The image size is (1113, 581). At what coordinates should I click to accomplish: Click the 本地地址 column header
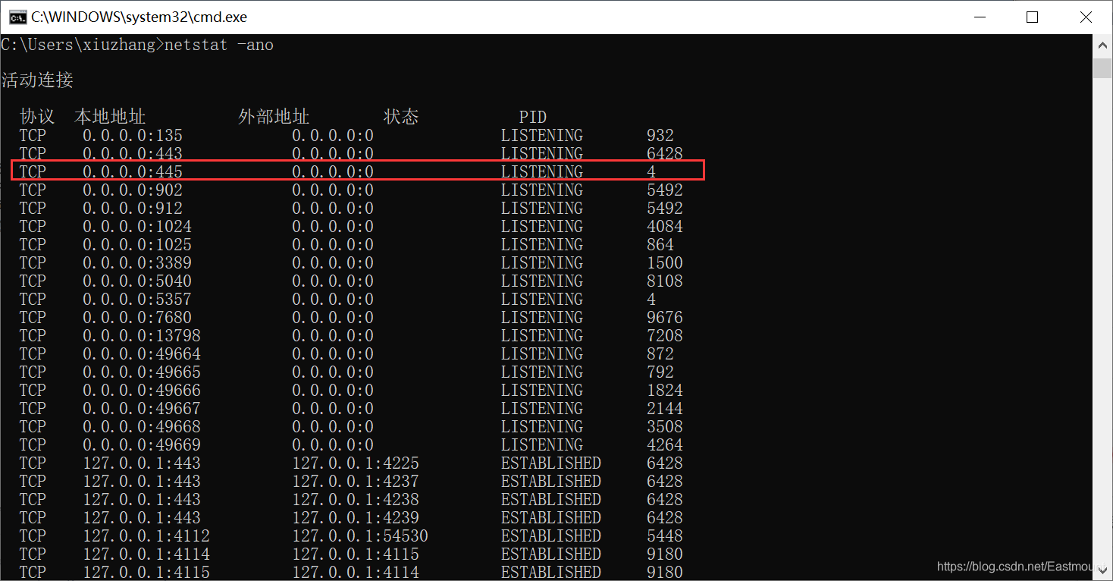click(x=110, y=117)
